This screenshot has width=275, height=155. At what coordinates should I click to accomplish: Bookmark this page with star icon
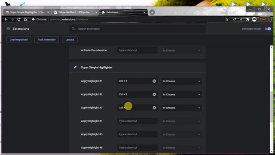pos(227,19)
